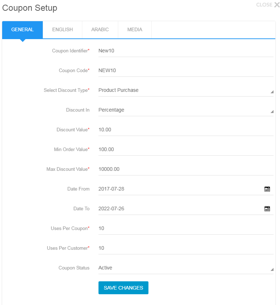Viewport: 280px width, 305px height.
Task: Open the Discount In Percentage dropdown
Action: 186,110
